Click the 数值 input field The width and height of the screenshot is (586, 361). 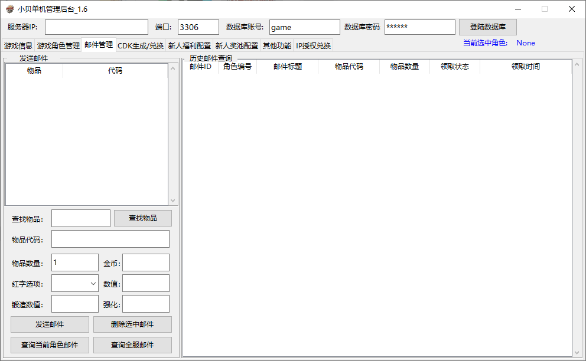[x=146, y=283]
